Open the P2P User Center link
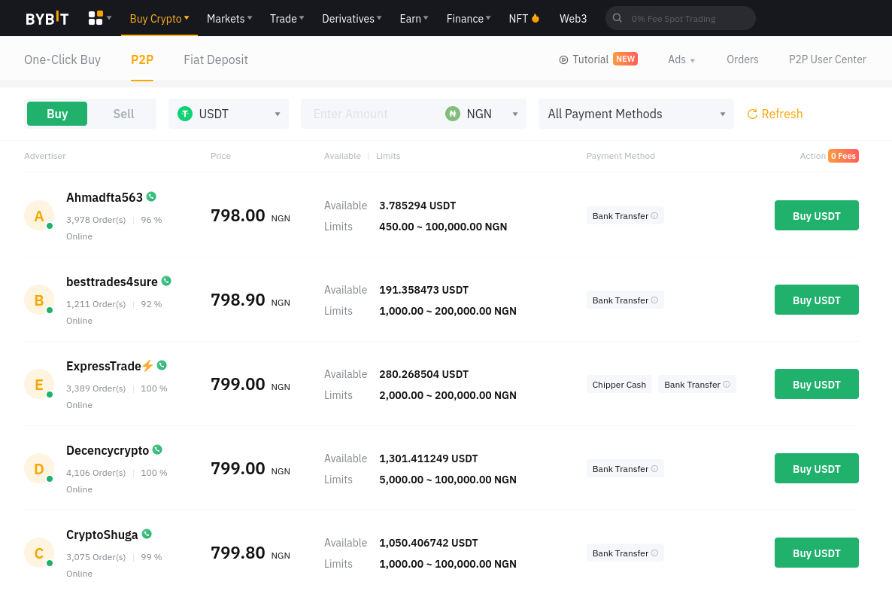 (x=827, y=59)
